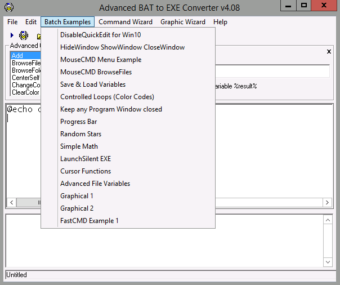340x285 pixels.
Task: Select FastCMD Example 1
Action: click(90, 221)
